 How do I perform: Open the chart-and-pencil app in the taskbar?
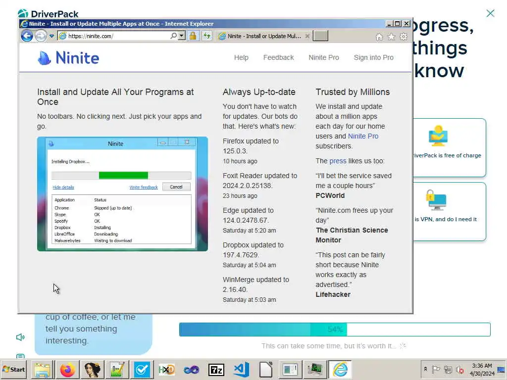[x=117, y=369]
